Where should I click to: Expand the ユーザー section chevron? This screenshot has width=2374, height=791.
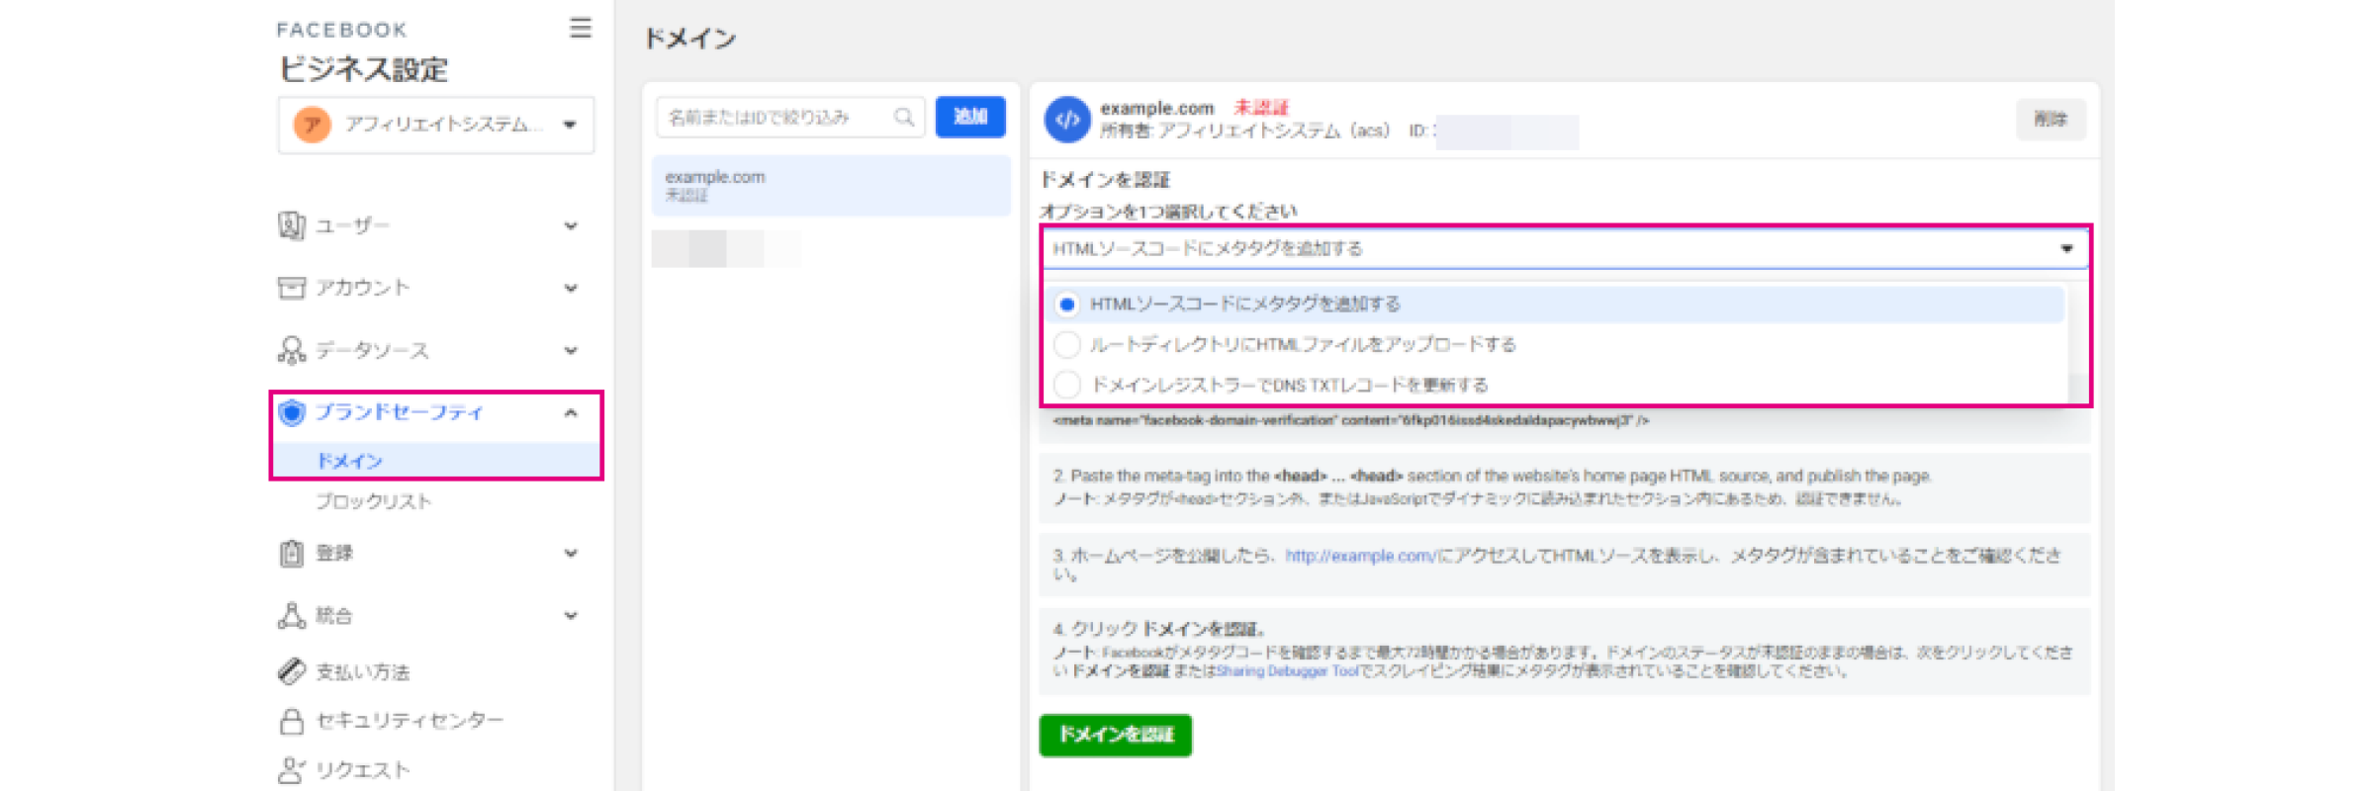571,225
